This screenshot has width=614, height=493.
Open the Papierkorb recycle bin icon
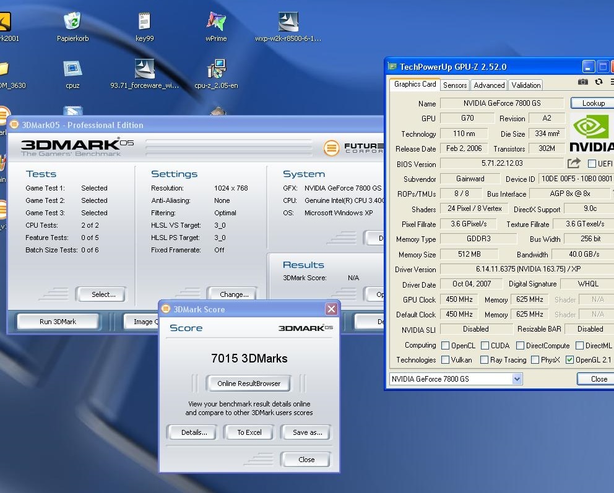(72, 23)
